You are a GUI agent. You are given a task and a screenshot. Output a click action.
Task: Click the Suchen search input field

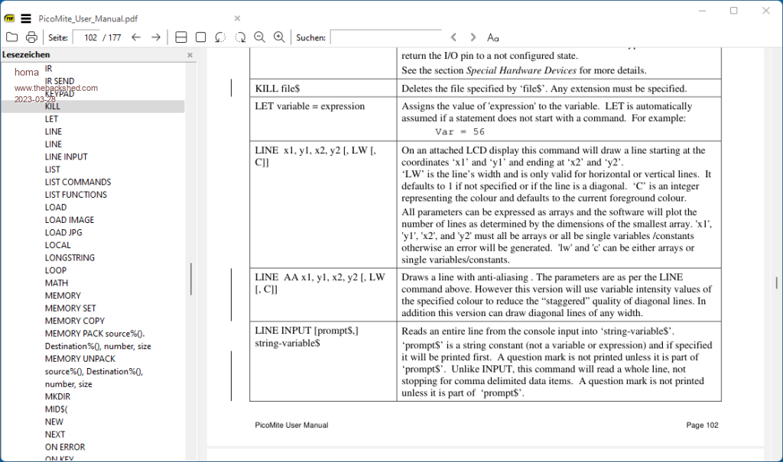pyautogui.click(x=385, y=37)
